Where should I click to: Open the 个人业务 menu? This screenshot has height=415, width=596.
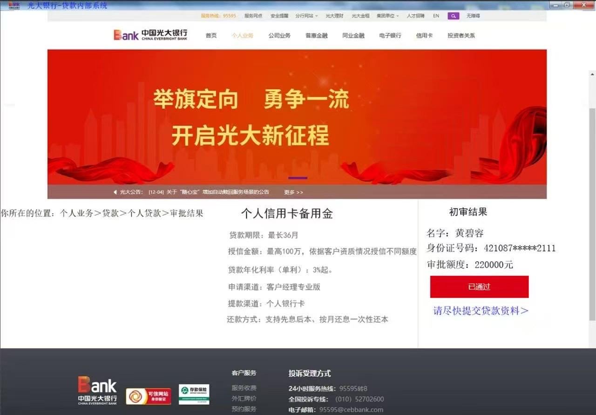[x=243, y=35]
